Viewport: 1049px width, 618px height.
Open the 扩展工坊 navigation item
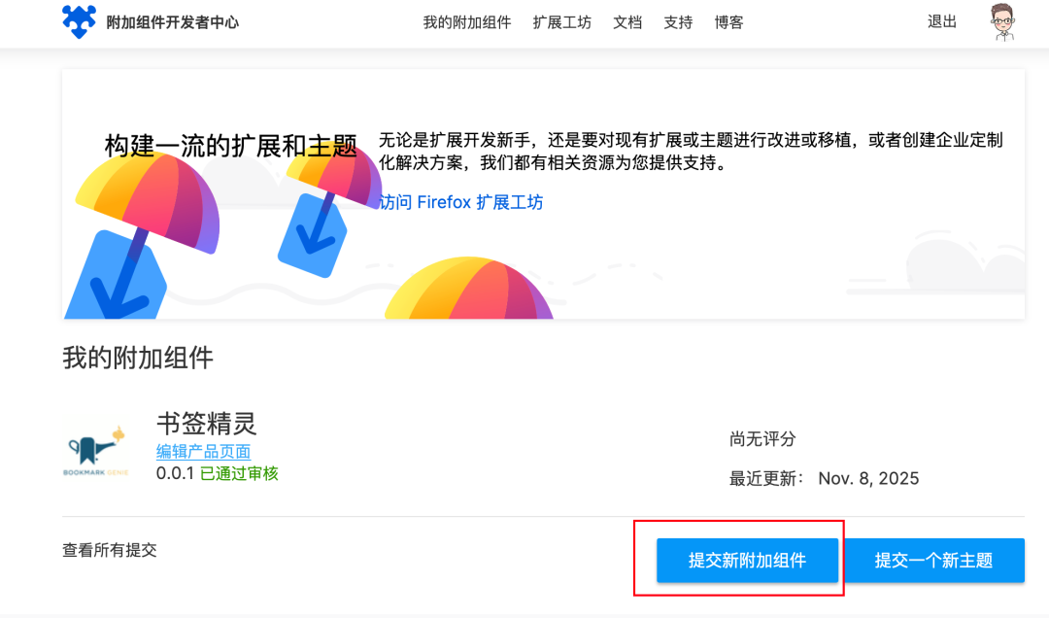561,22
